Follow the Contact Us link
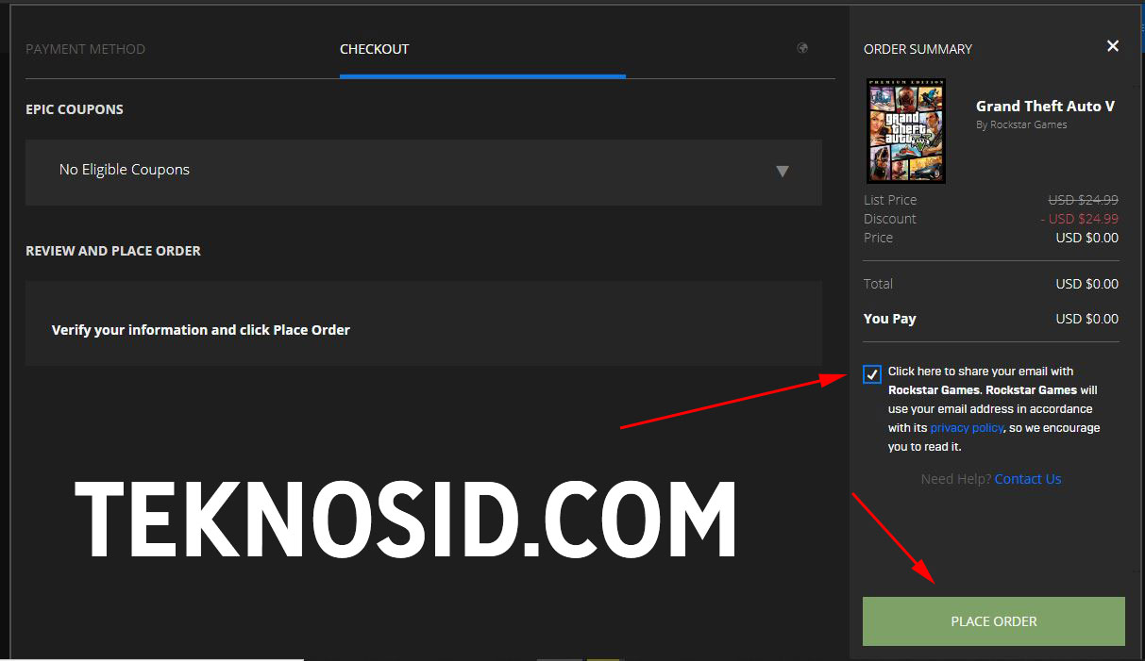Image resolution: width=1145 pixels, height=661 pixels. click(x=1028, y=479)
